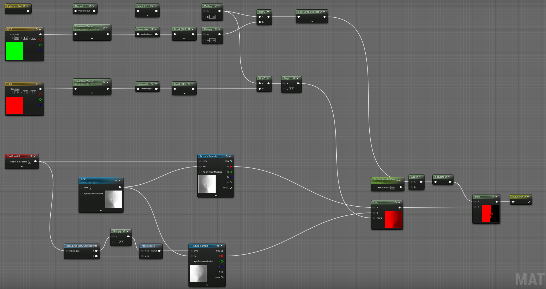This screenshot has height=289, width=546.
Task: Edit the B value -1.0 on the top Multiply node
Action: 212,17
